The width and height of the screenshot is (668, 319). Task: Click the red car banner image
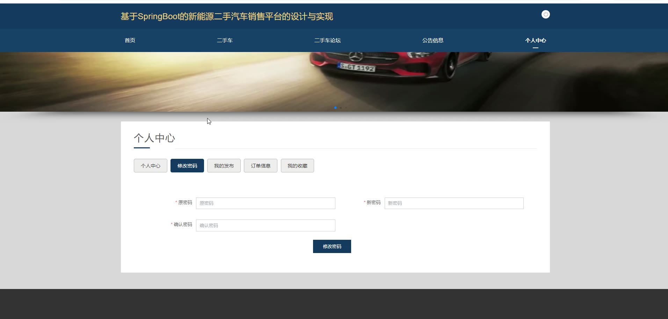tap(334, 82)
